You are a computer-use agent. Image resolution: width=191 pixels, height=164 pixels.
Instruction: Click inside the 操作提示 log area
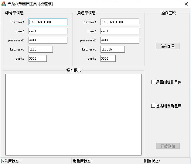coord(73,115)
